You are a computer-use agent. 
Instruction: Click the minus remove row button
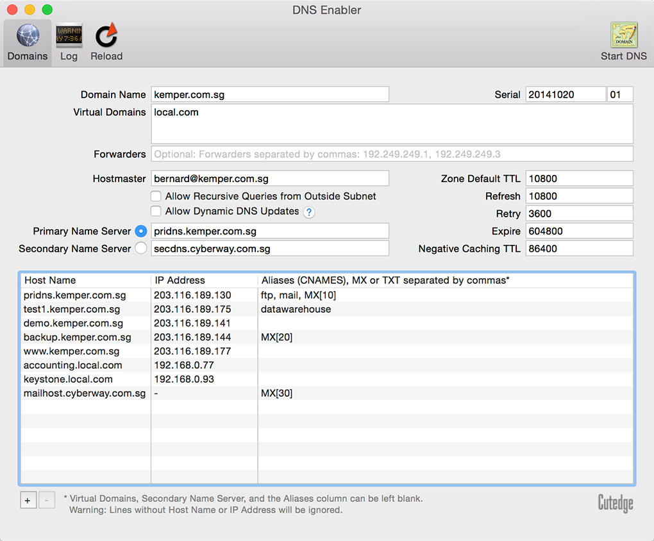pos(47,500)
